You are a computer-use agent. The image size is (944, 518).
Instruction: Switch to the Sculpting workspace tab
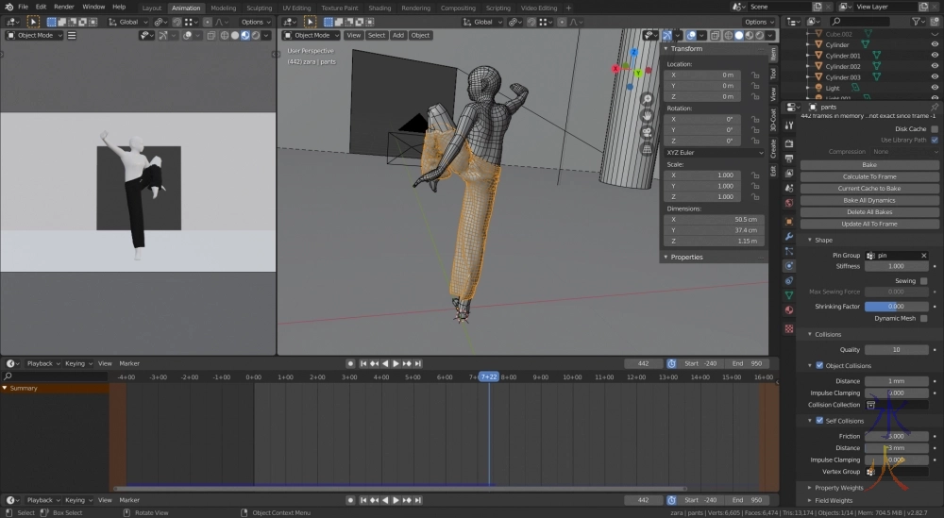point(259,8)
